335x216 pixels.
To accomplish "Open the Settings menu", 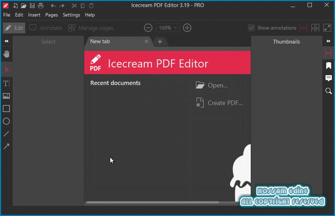I will click(x=71, y=15).
